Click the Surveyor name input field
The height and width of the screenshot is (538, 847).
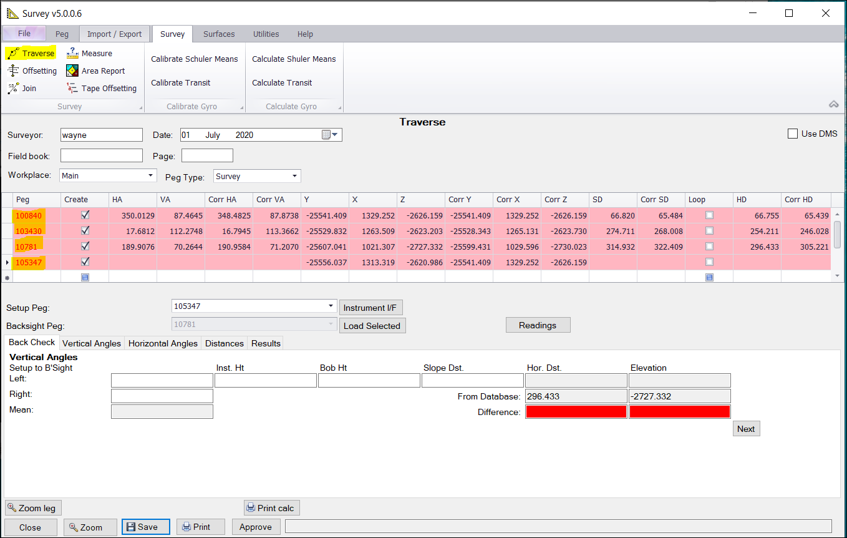(101, 135)
